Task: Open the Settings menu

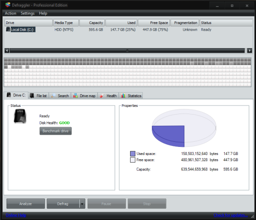Action: [x=28, y=13]
